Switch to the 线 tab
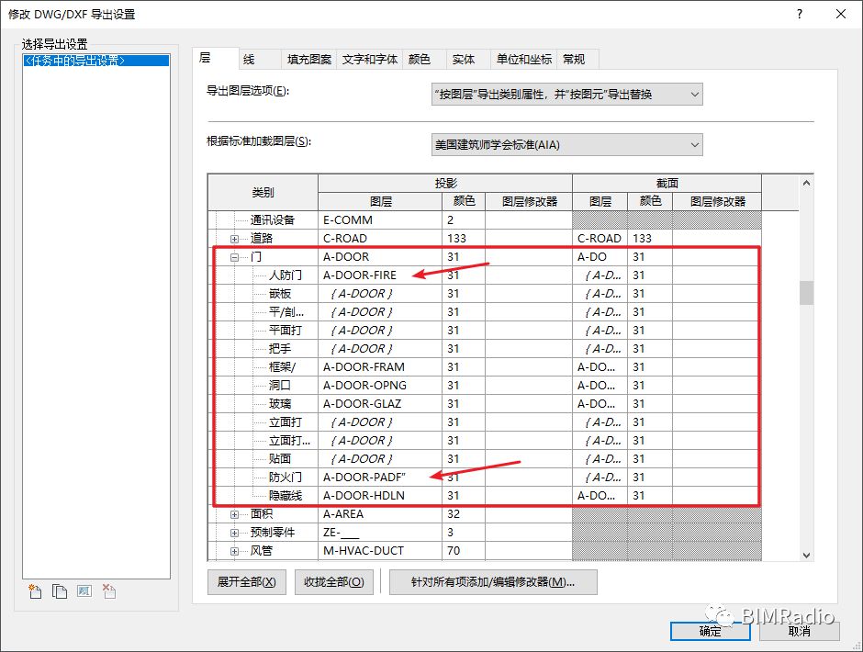 tap(259, 60)
